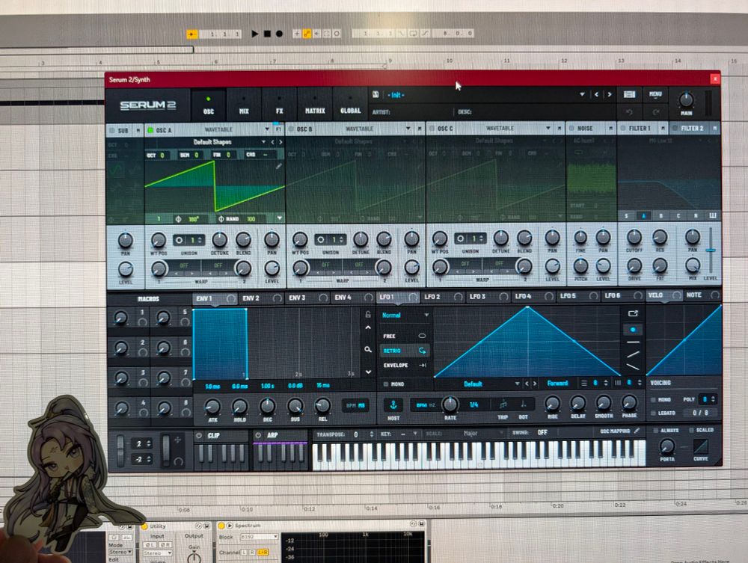Image resolution: width=748 pixels, height=563 pixels.
Task: Click the pencil edit icon on OSC A wavetable
Action: point(278,166)
